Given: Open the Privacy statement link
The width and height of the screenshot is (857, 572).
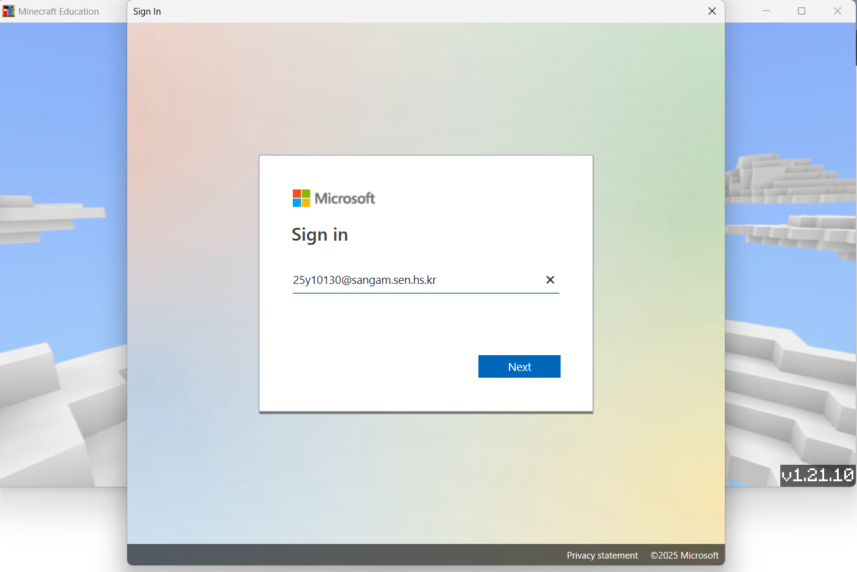Looking at the screenshot, I should 602,556.
